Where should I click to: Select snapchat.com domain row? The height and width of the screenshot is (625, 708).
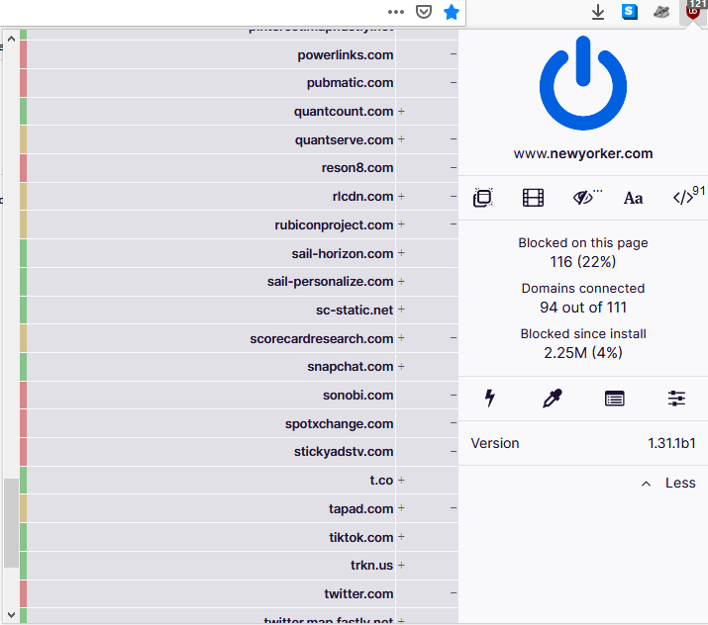[239, 367]
